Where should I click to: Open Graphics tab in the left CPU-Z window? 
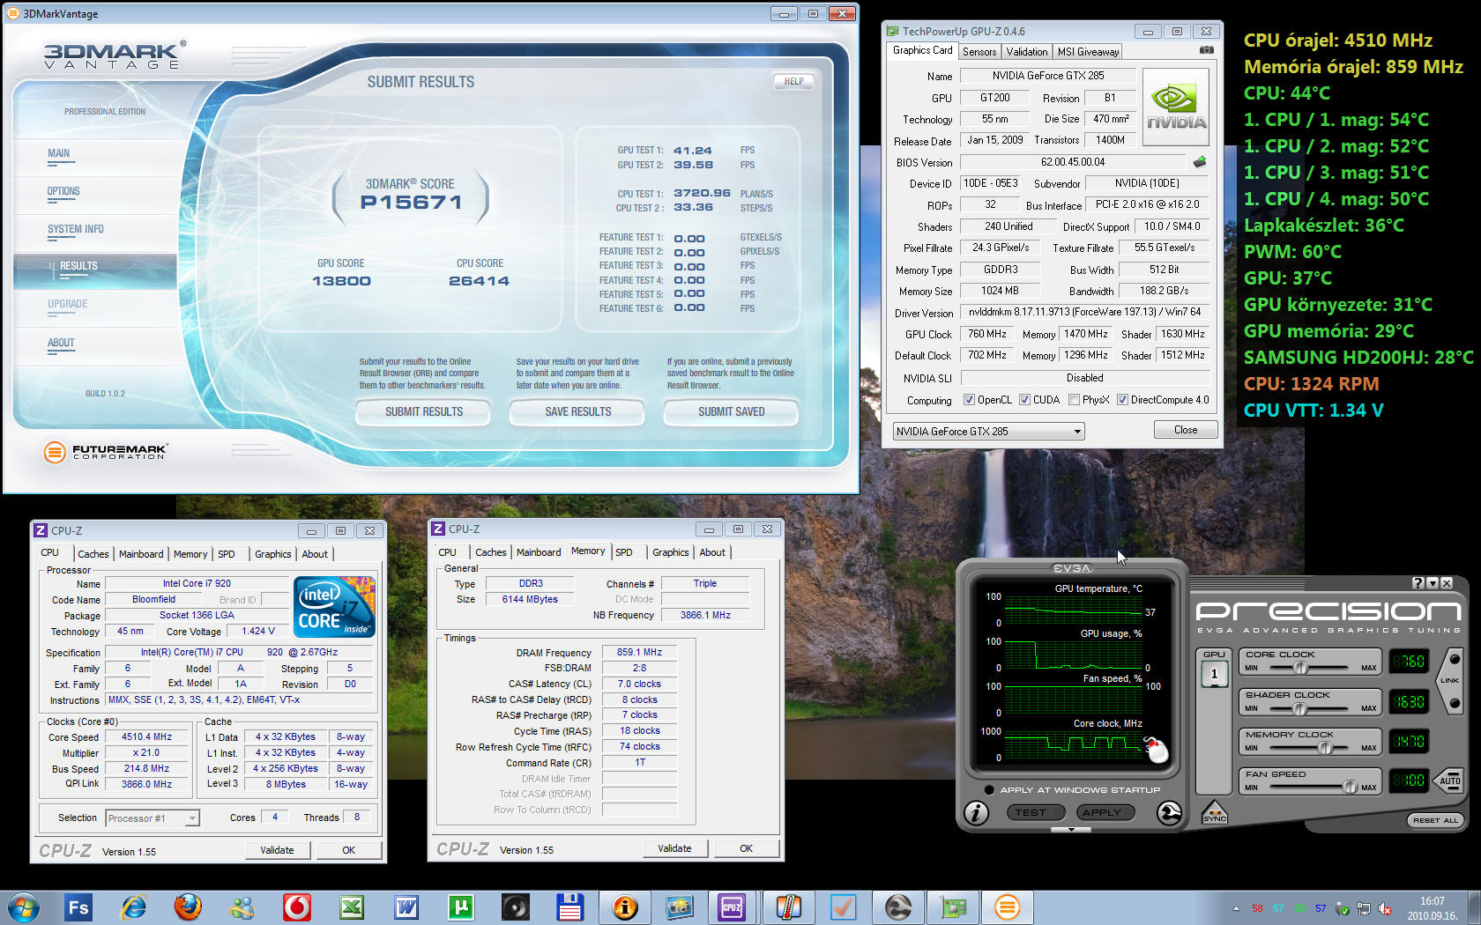272,554
